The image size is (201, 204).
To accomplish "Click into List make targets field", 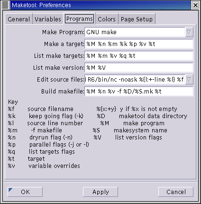I will [139, 56].
